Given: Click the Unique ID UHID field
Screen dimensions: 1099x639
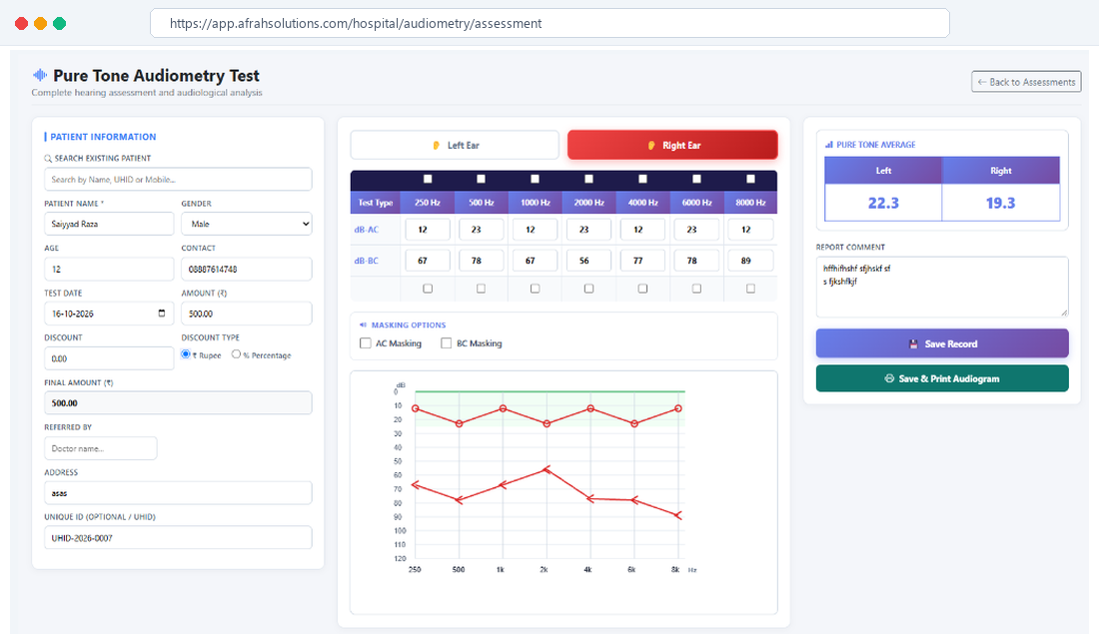Looking at the screenshot, I should (x=178, y=537).
